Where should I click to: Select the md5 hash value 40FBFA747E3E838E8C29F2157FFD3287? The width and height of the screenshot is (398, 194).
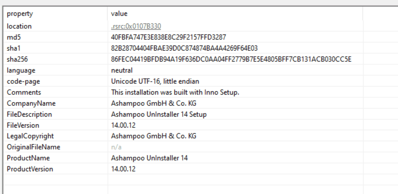click(x=168, y=37)
